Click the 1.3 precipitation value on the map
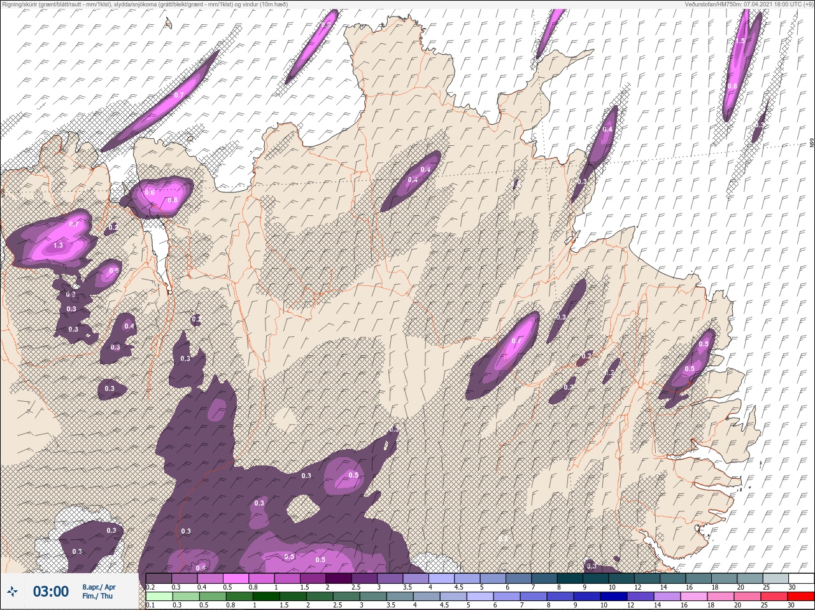The height and width of the screenshot is (610, 815). [x=59, y=246]
